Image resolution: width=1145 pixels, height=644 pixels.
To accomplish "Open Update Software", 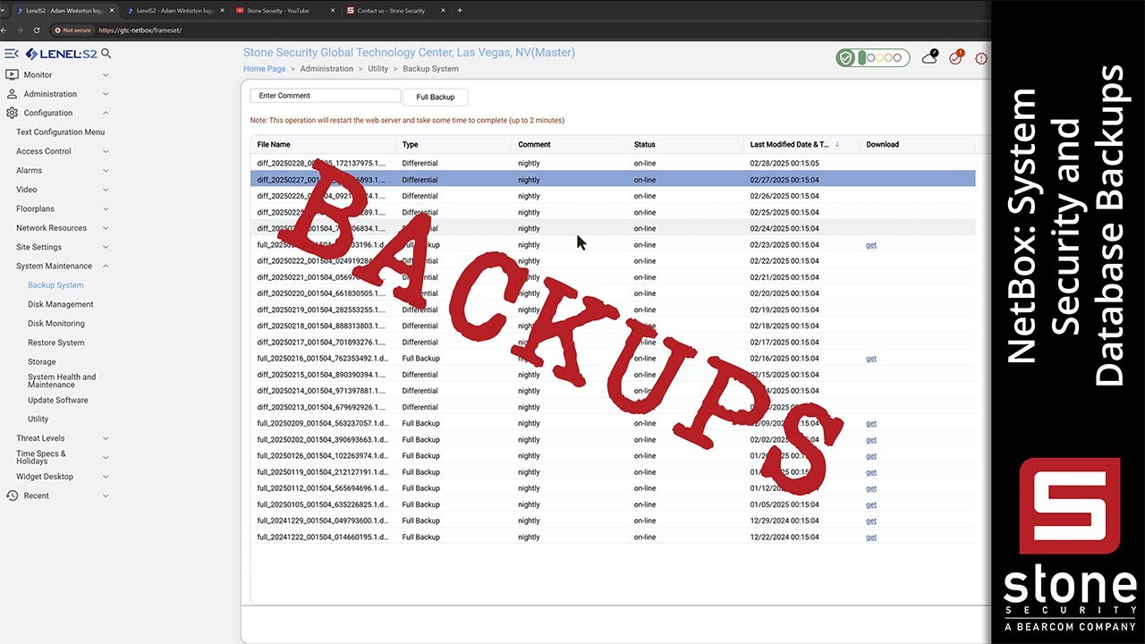I will (x=58, y=401).
